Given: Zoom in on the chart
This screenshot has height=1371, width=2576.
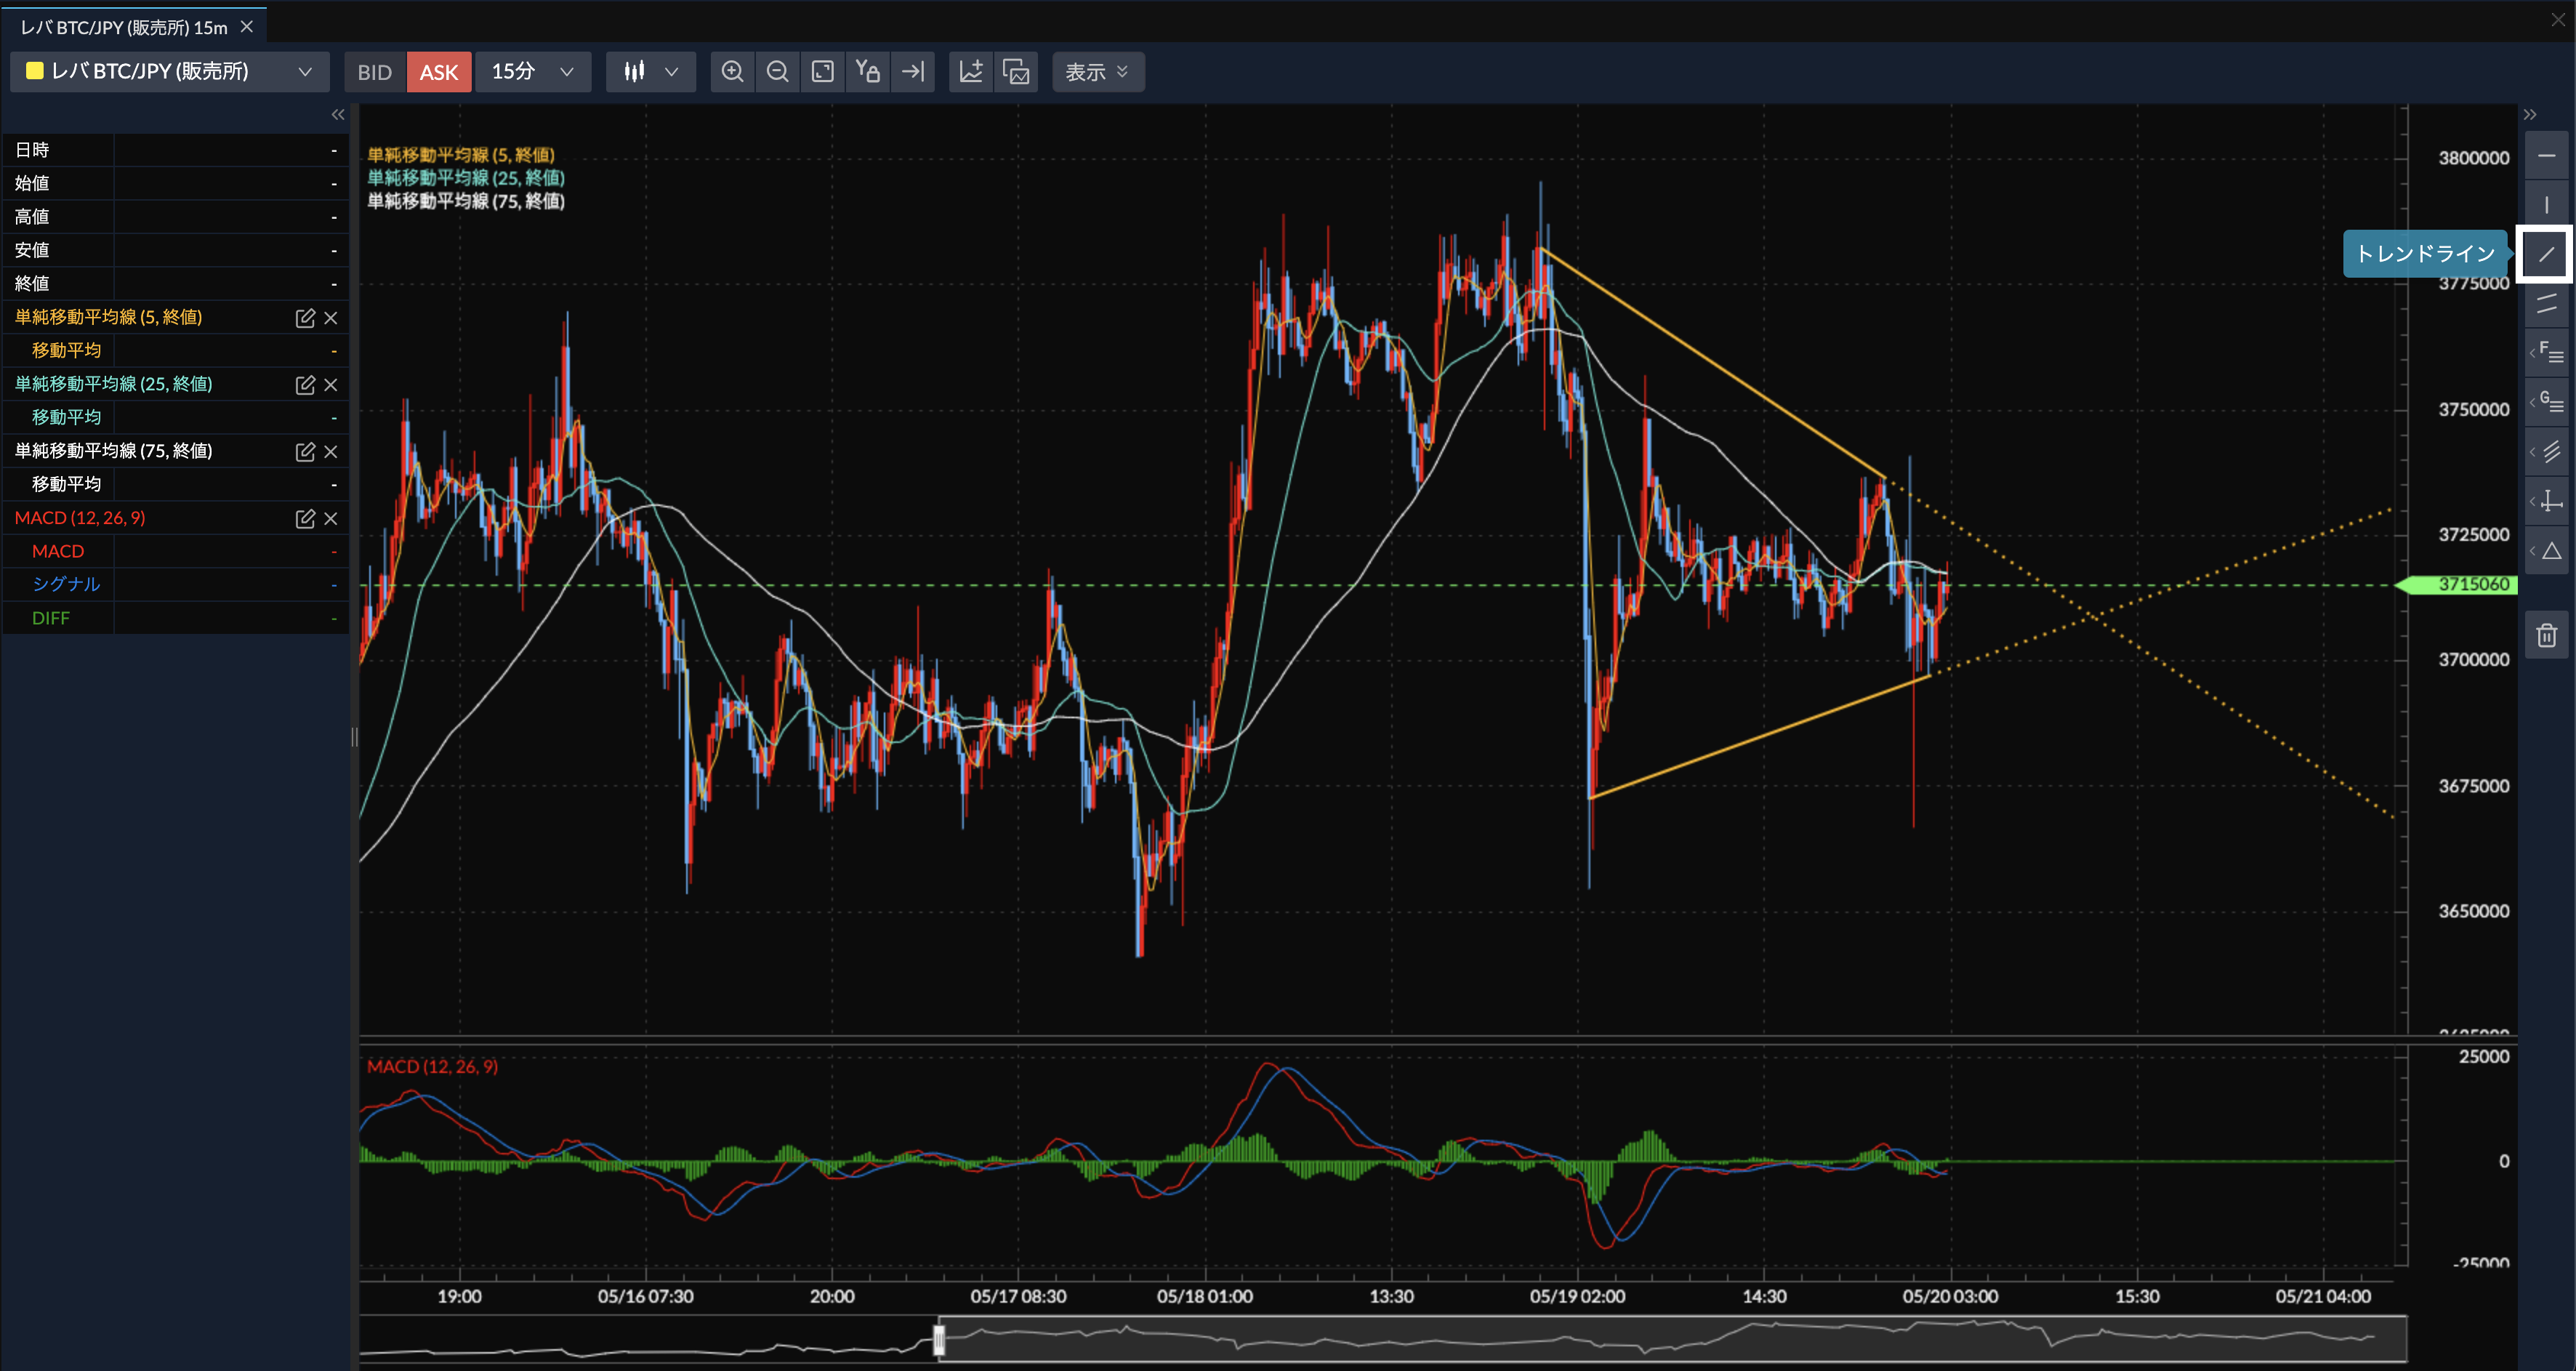Looking at the screenshot, I should point(732,72).
